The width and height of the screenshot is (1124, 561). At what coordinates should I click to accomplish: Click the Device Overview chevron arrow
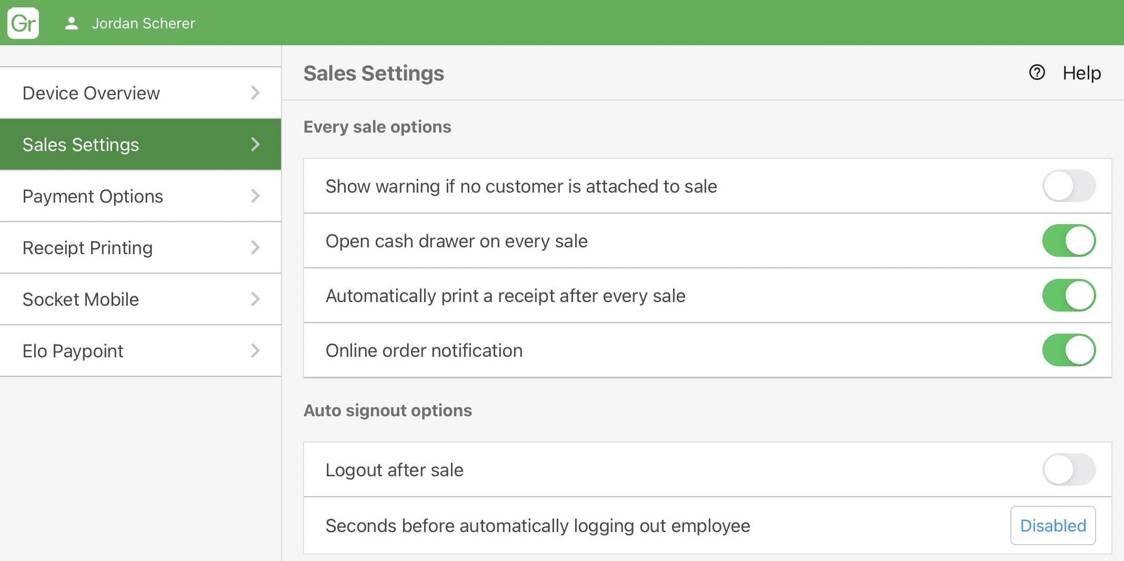pos(255,93)
